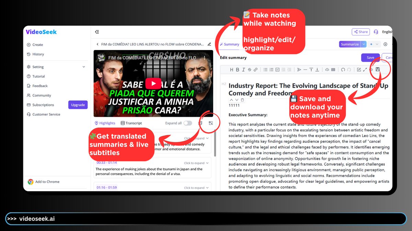Click the indent list icon
Image resolution: width=412 pixels, height=231 pixels.
(x=289, y=70)
